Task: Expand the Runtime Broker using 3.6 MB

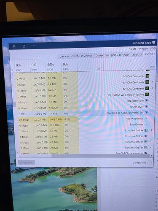Action: [151, 130]
